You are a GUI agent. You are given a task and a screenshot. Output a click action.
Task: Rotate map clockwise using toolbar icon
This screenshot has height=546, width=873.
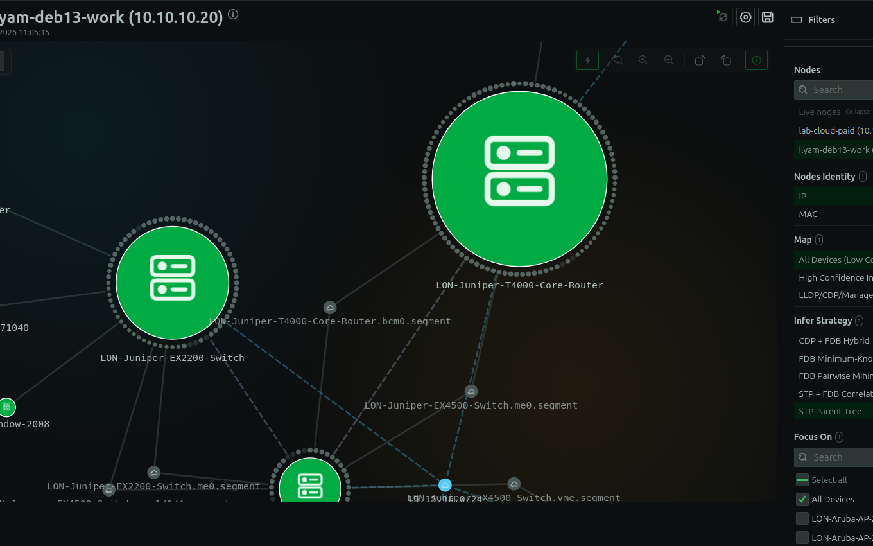click(700, 60)
